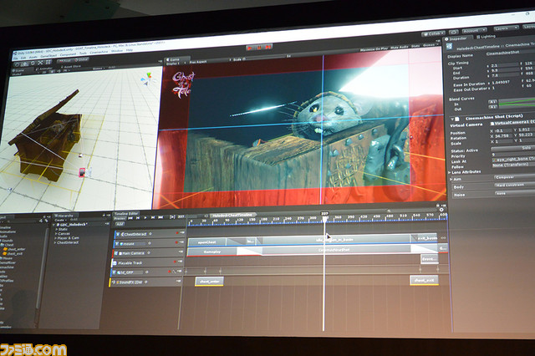Expand the Static object in Hierarchy

(56, 230)
